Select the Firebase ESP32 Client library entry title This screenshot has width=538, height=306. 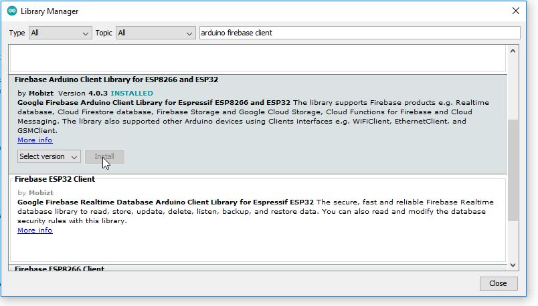tap(55, 179)
